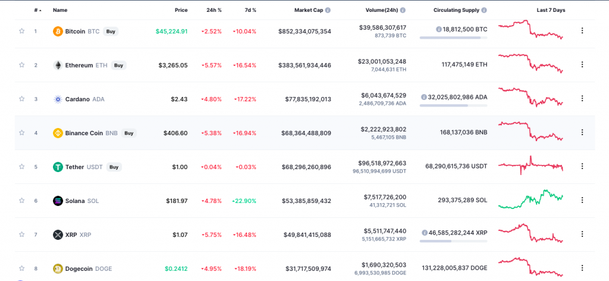Screen dimensions: 609x281
Task: Open the Bitcoin 7-day sparkline chart
Action: 530,30
